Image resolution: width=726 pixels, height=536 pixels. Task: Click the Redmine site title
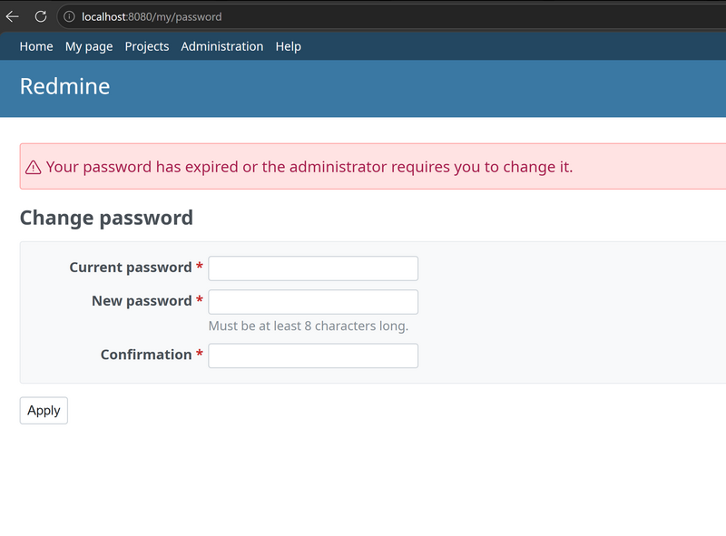pyautogui.click(x=64, y=86)
